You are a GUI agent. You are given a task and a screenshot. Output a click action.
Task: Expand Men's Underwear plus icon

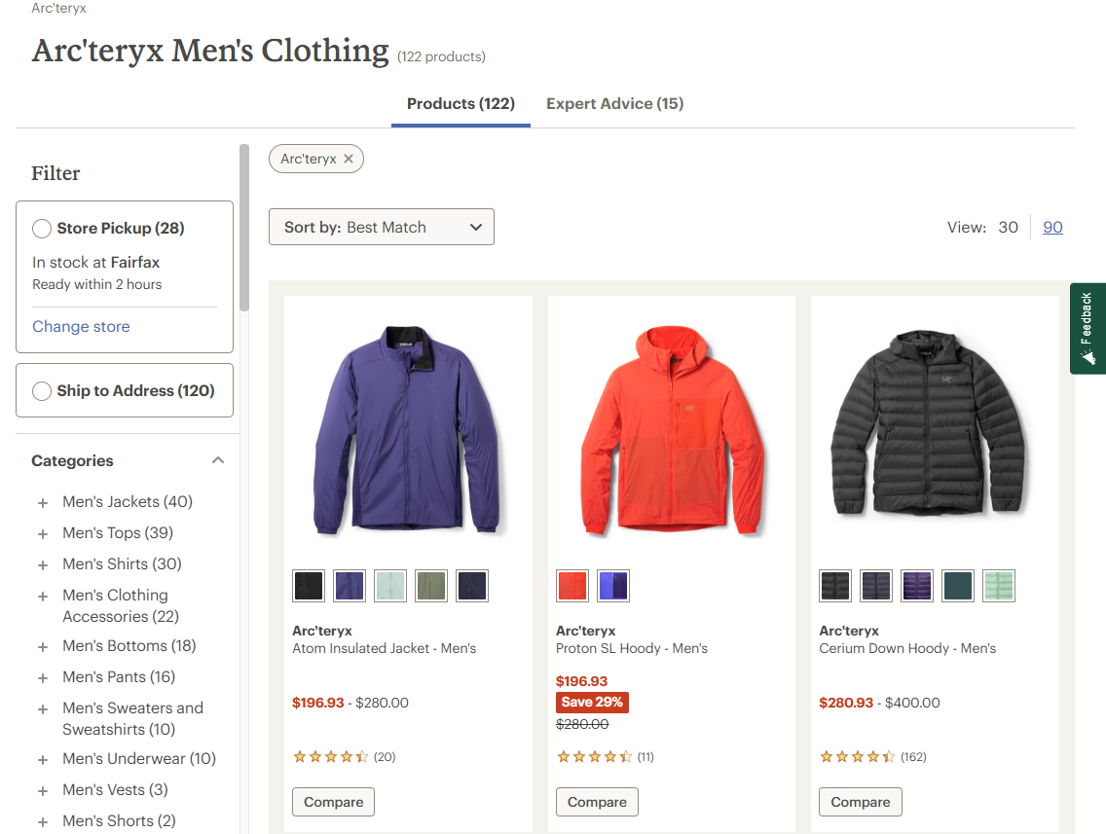tap(43, 759)
